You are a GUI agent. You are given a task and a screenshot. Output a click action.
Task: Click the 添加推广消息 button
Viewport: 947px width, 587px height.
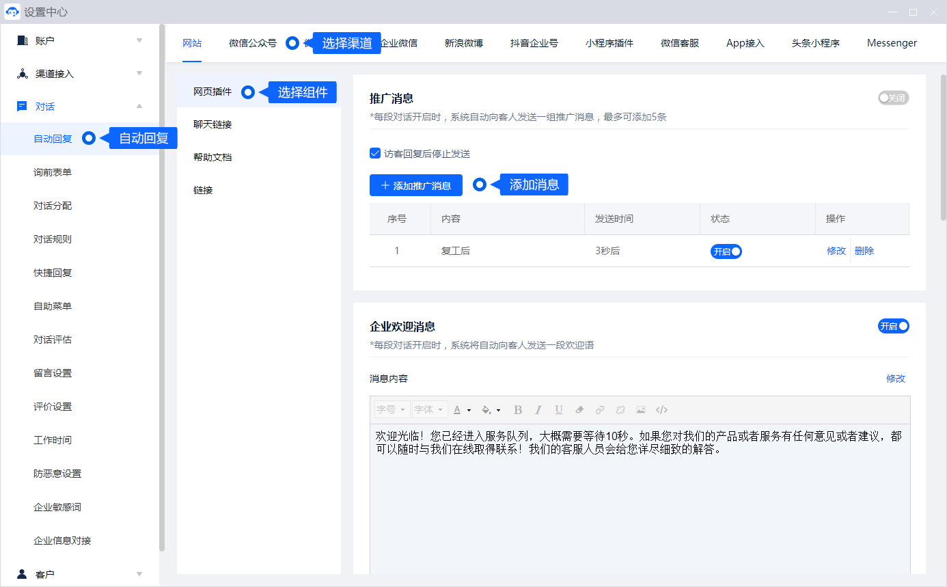click(x=415, y=185)
